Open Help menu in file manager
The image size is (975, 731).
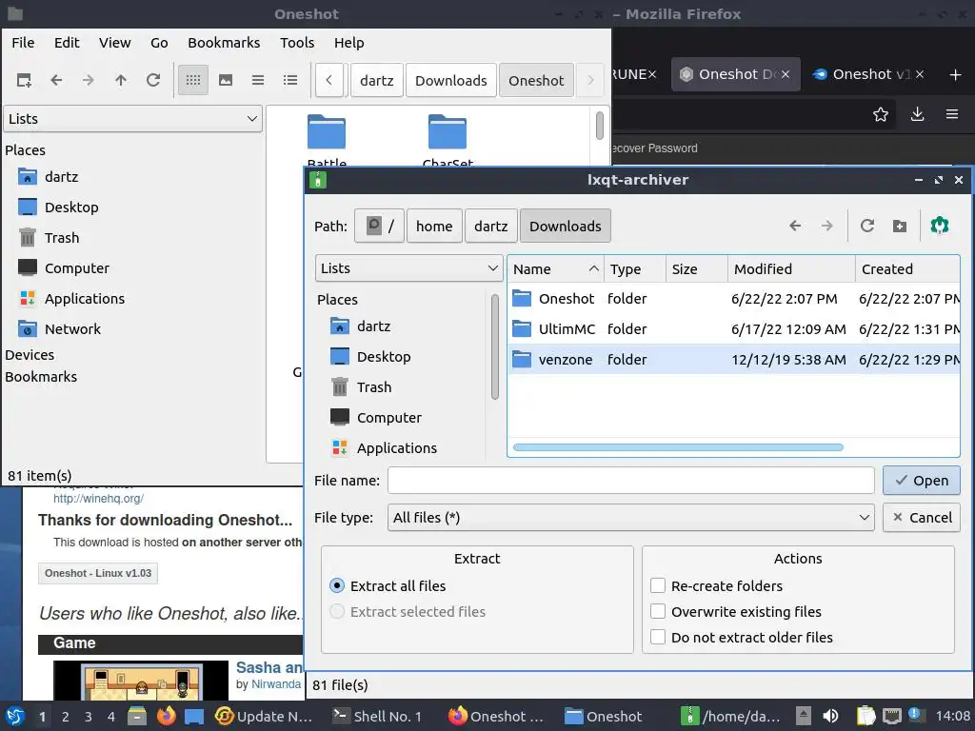tap(348, 42)
